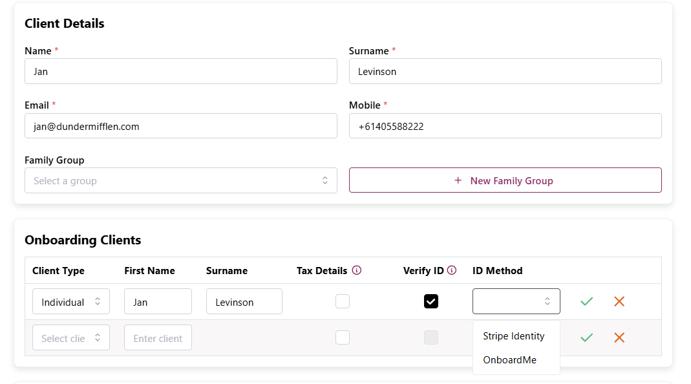Confirm the Jan Levinson row with green checkmark
Viewport: 691px width, 384px height.
(586, 301)
